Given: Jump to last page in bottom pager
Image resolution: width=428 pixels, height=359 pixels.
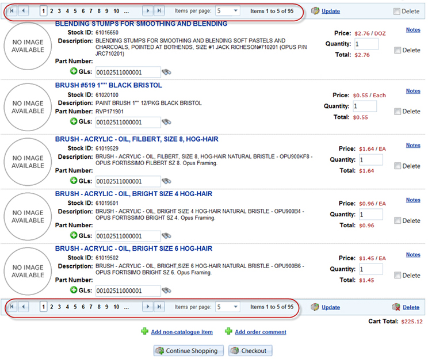Looking at the screenshot, I should tap(160, 307).
